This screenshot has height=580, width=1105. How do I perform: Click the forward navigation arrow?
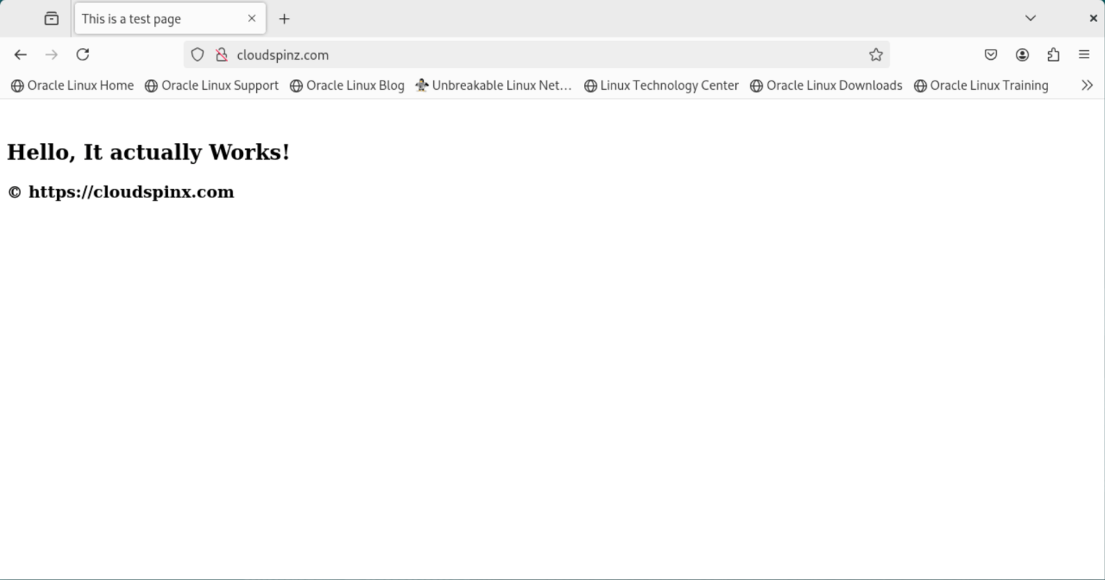coord(51,55)
